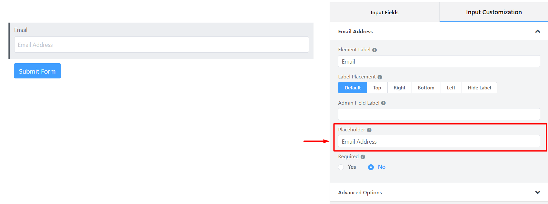The height and width of the screenshot is (204, 548).
Task: Click the Placeholder info icon
Action: click(369, 130)
